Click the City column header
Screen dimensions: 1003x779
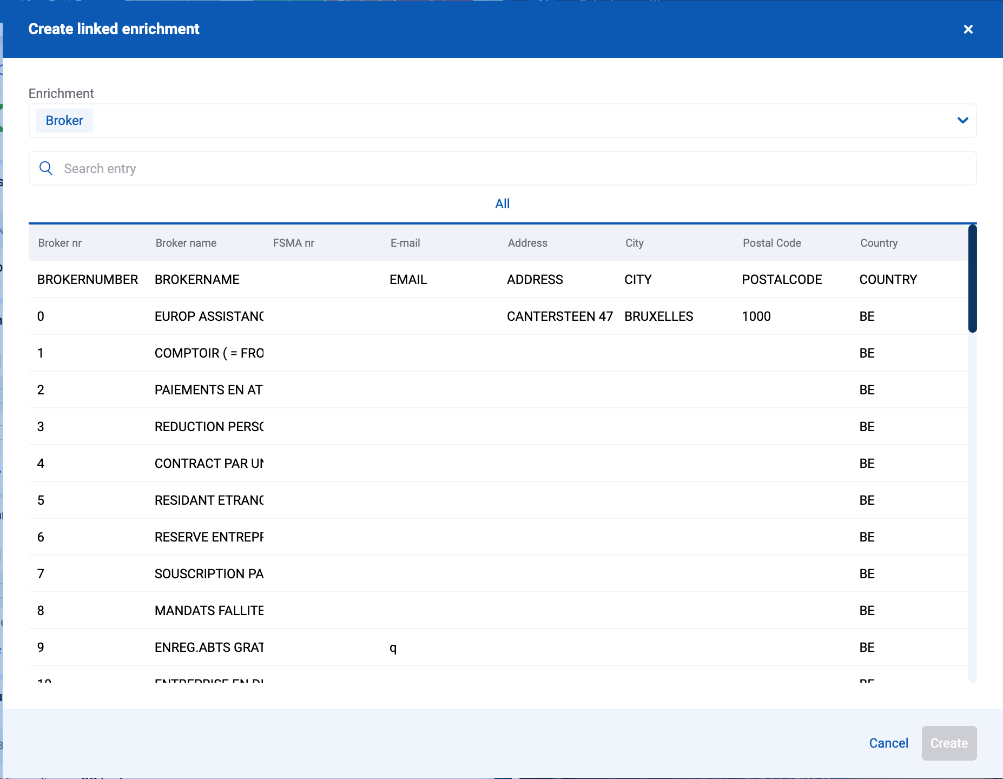[x=635, y=243]
